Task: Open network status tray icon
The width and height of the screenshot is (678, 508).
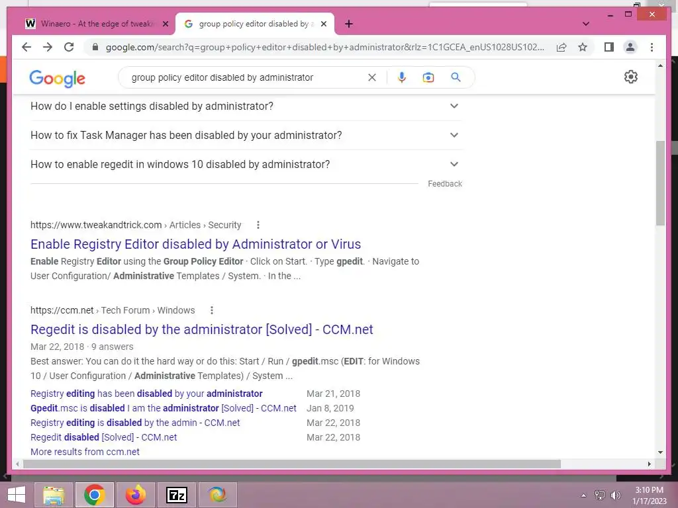Action: (600, 495)
